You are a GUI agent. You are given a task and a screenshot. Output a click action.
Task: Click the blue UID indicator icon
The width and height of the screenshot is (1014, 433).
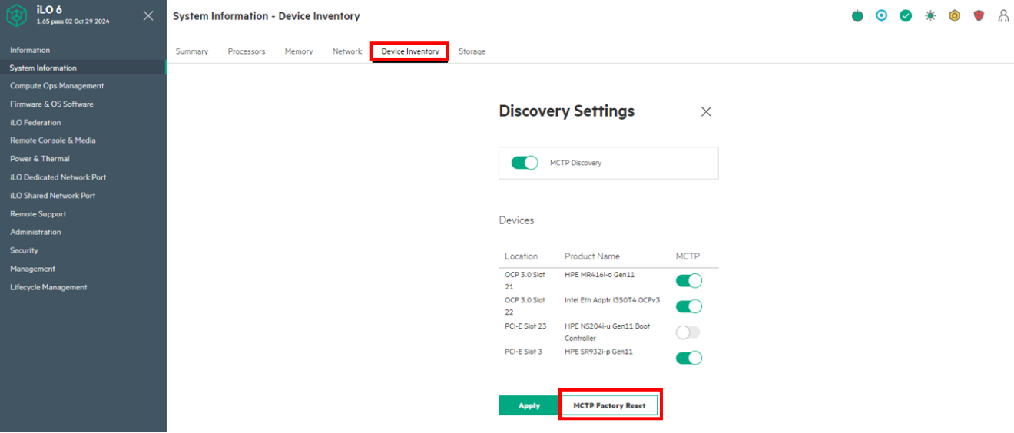[x=881, y=15]
